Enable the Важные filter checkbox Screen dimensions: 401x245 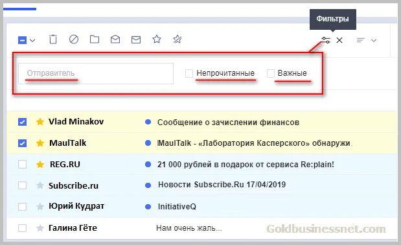(271, 73)
